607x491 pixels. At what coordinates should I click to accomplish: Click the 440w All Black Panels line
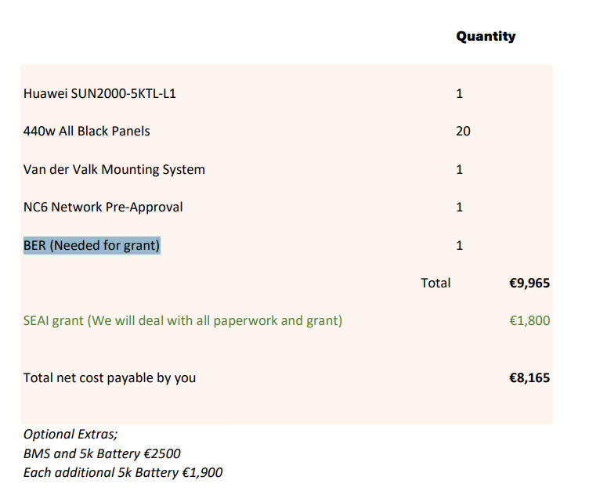(x=86, y=131)
